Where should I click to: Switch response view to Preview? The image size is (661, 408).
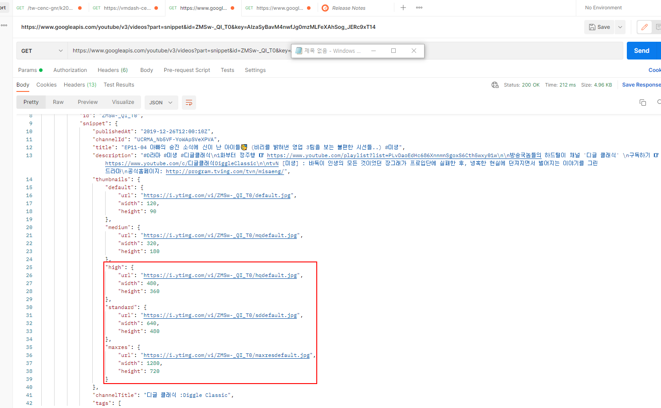(88, 102)
